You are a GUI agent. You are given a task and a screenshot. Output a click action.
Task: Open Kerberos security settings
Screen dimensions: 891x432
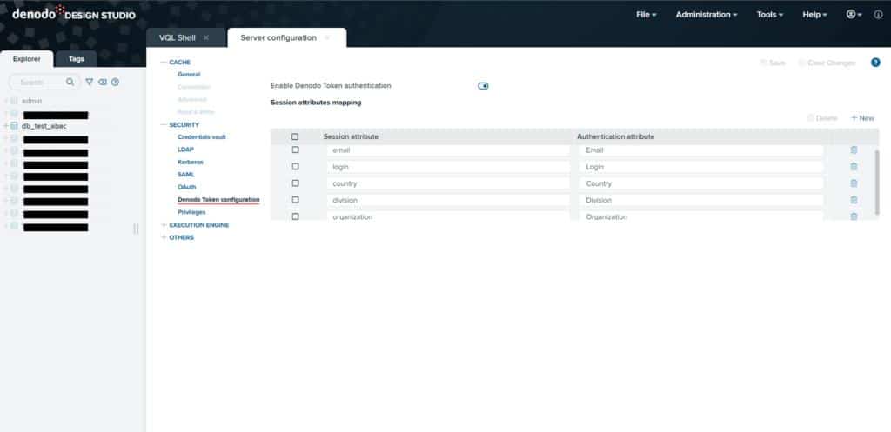[x=191, y=163]
